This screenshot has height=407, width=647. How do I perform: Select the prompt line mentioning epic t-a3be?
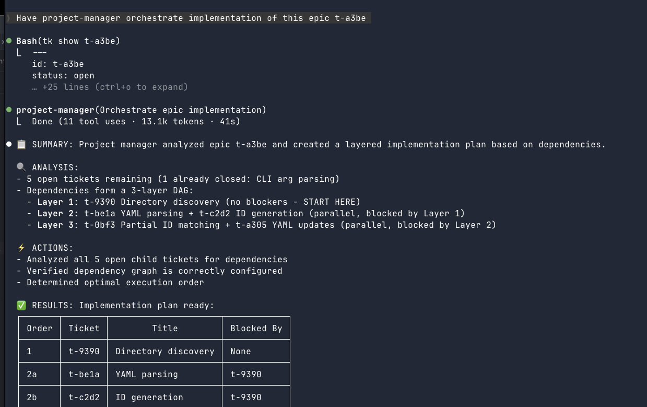click(191, 18)
